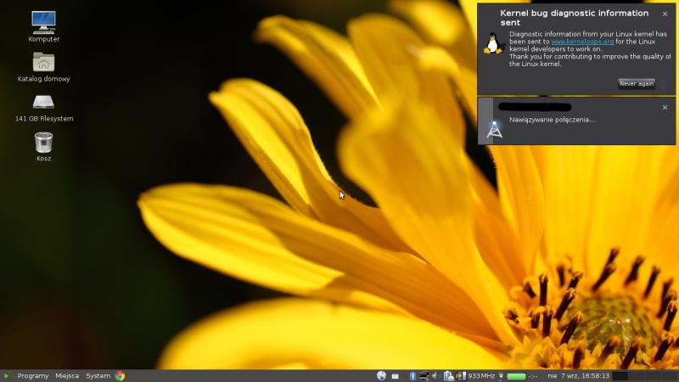This screenshot has height=382, width=679.
Task: Open the Komputer desktop icon
Action: tap(43, 21)
